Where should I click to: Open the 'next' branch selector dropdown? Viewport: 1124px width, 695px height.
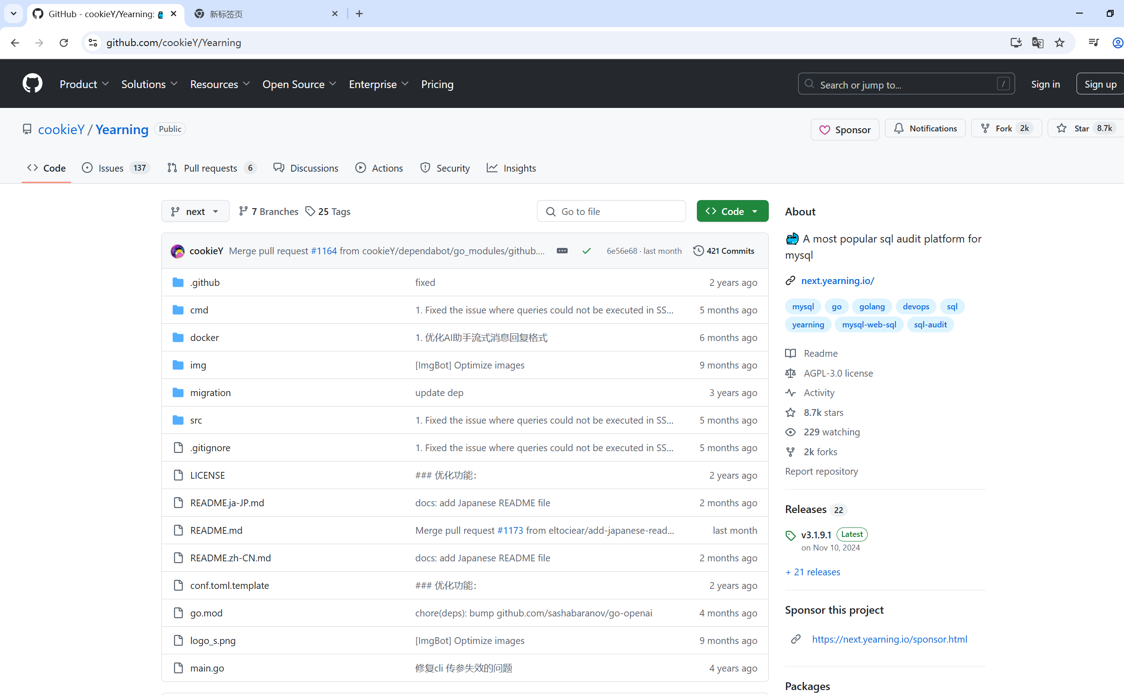[x=195, y=211]
